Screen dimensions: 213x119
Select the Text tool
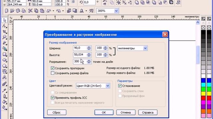click(4, 77)
